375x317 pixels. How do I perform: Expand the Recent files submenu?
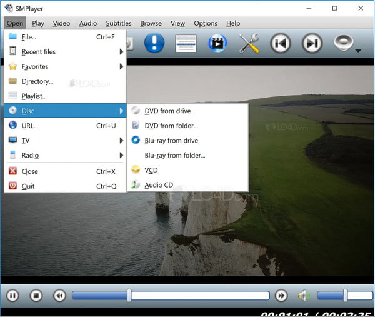[x=65, y=52]
